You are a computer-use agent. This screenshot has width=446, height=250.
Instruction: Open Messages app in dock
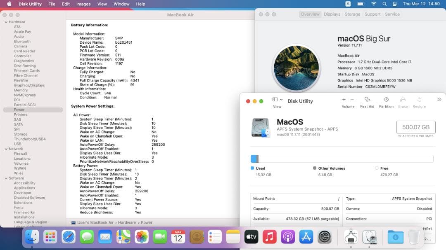pyautogui.click(x=87, y=237)
